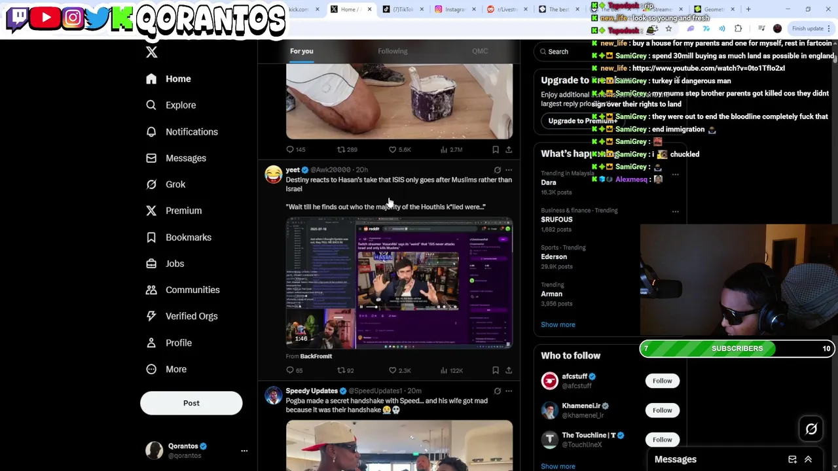This screenshot has width=838, height=471.
Task: Switch to the QMC tab
Action: click(480, 51)
